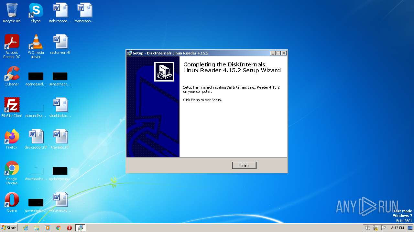Select the Acrobat Reader DC shortcut
The image size is (414, 232).
[12, 46]
